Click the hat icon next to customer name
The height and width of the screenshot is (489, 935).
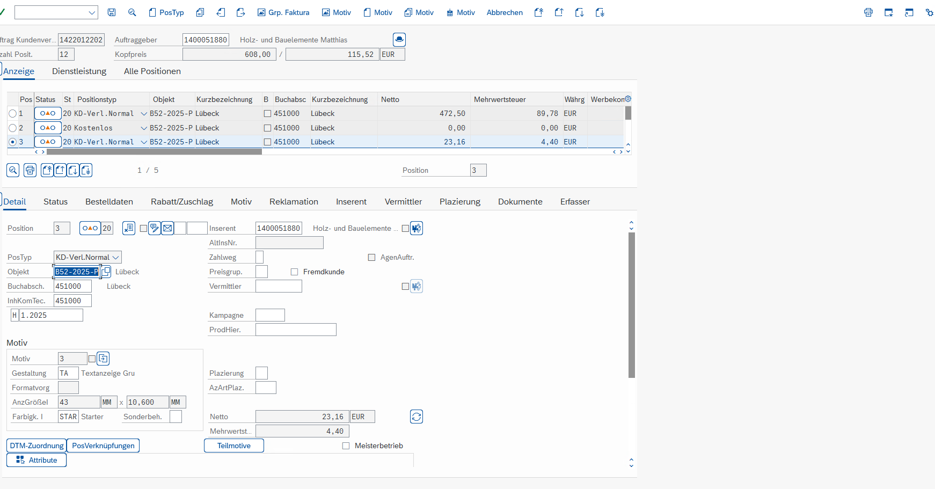tap(399, 39)
